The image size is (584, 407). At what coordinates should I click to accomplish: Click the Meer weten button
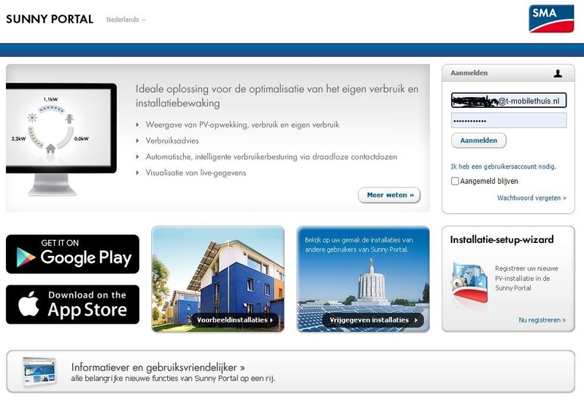[x=389, y=195]
